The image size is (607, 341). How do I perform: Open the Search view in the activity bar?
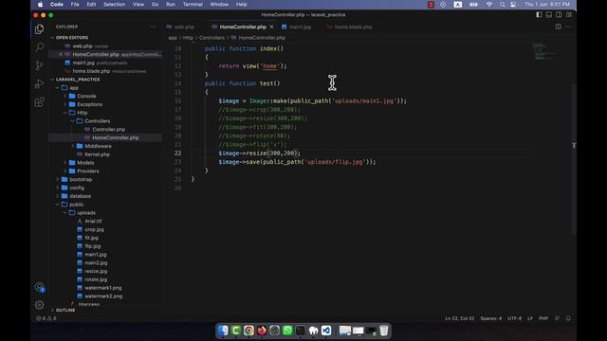tap(39, 47)
